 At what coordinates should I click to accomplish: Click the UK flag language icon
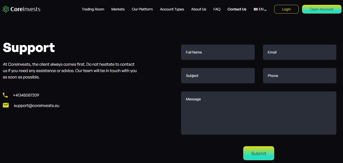coord(256,9)
